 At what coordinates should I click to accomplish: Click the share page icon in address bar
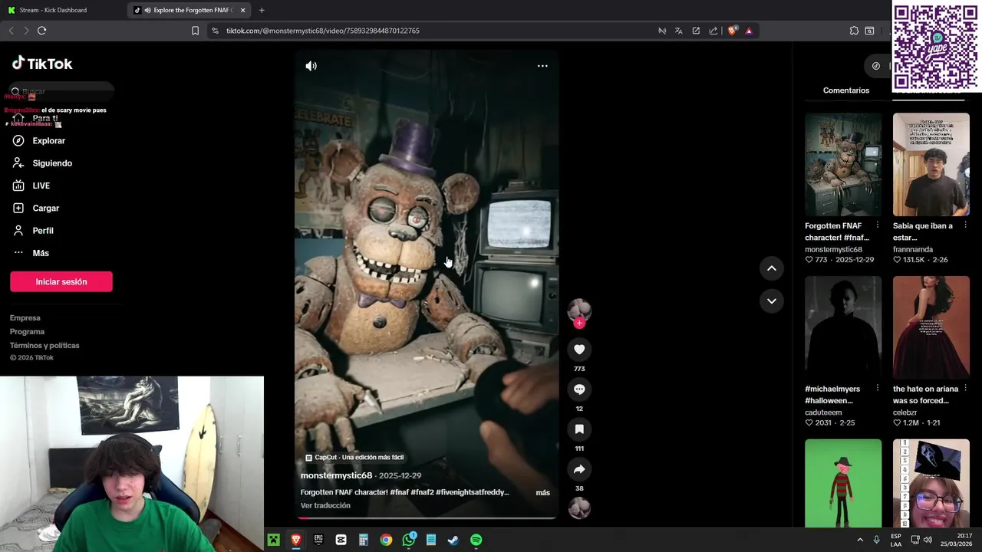tap(713, 31)
